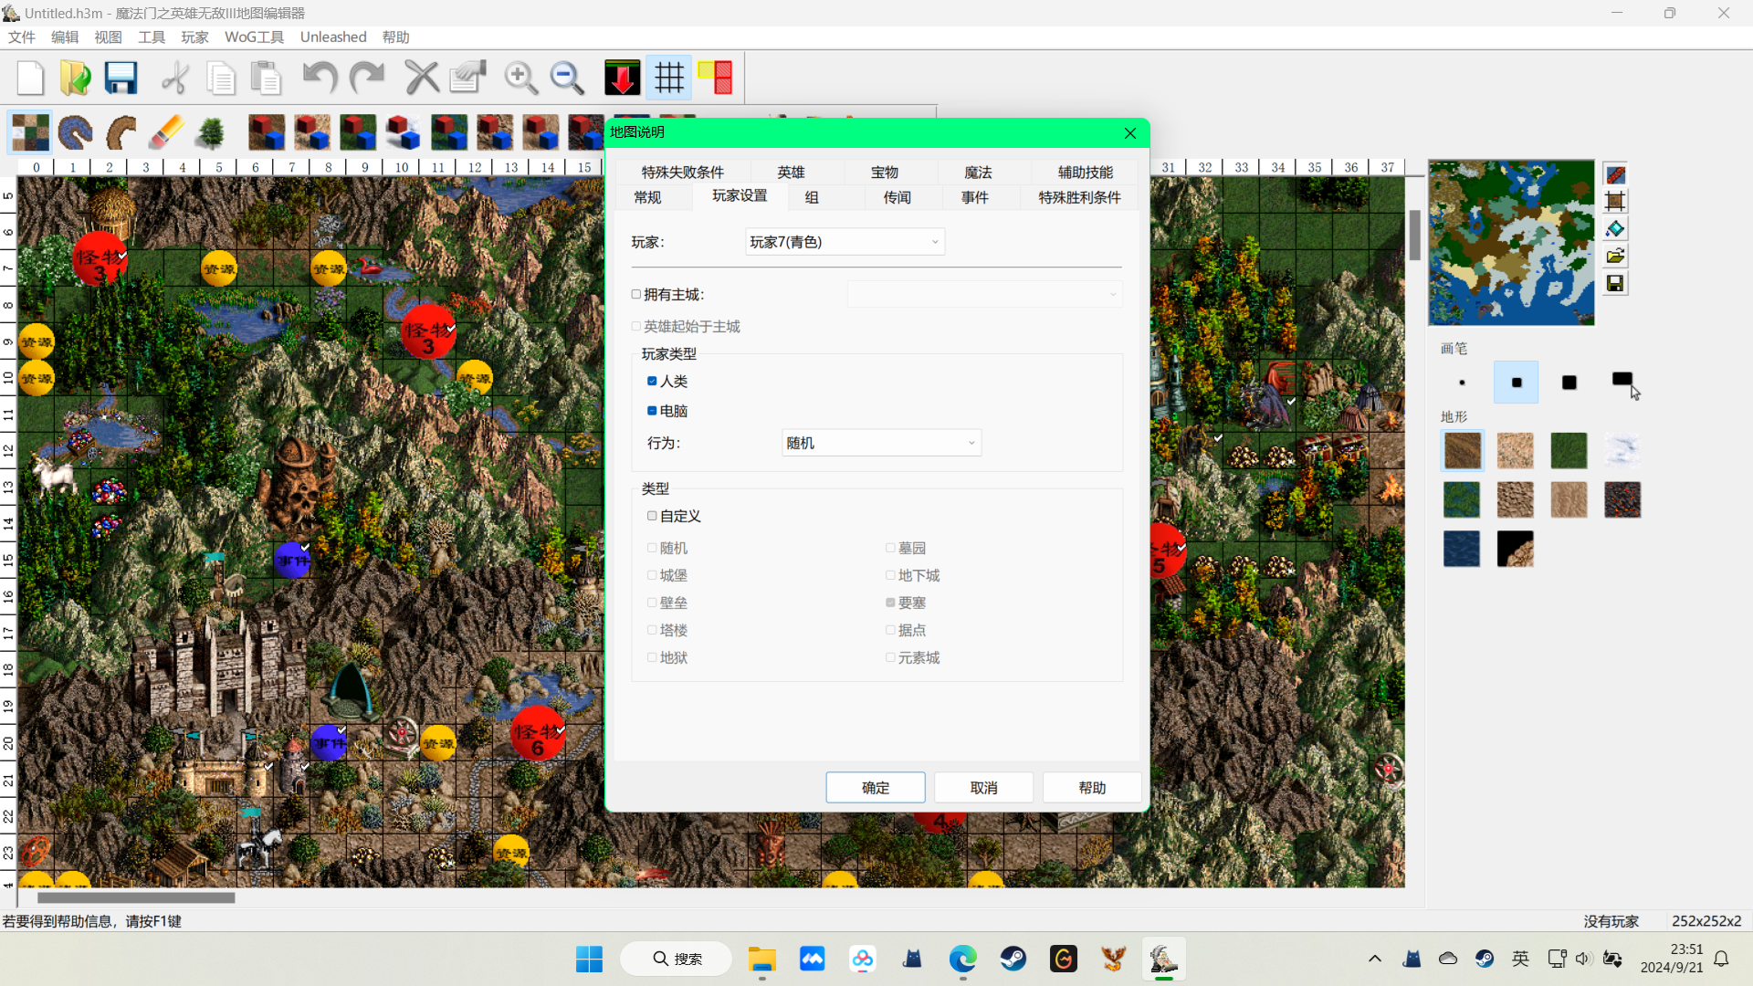Switch to the 特殊胜利条件 tab
This screenshot has height=986, width=1753.
tap(1079, 197)
